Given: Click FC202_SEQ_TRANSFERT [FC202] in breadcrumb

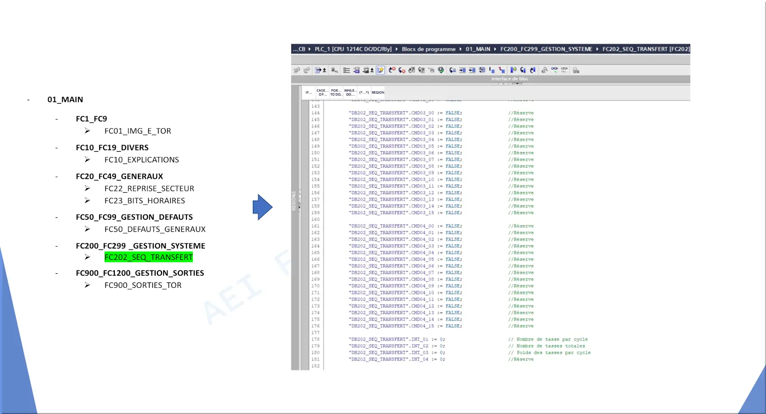Looking at the screenshot, I should [x=646, y=49].
